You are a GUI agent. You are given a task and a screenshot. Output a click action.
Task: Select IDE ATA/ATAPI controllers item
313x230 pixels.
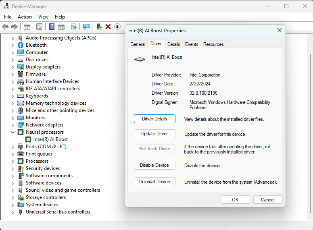[53, 89]
